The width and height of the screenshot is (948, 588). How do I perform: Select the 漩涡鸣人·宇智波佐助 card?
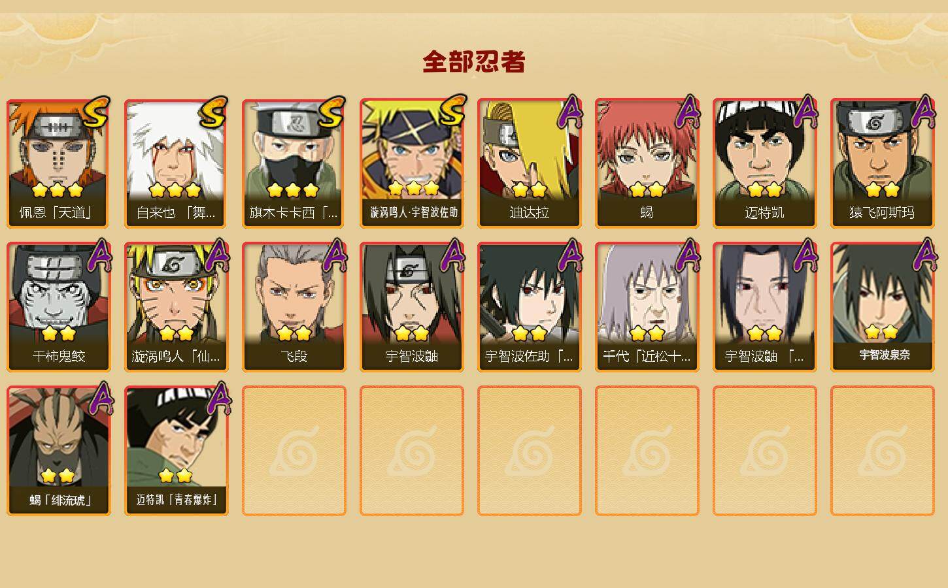(412, 163)
